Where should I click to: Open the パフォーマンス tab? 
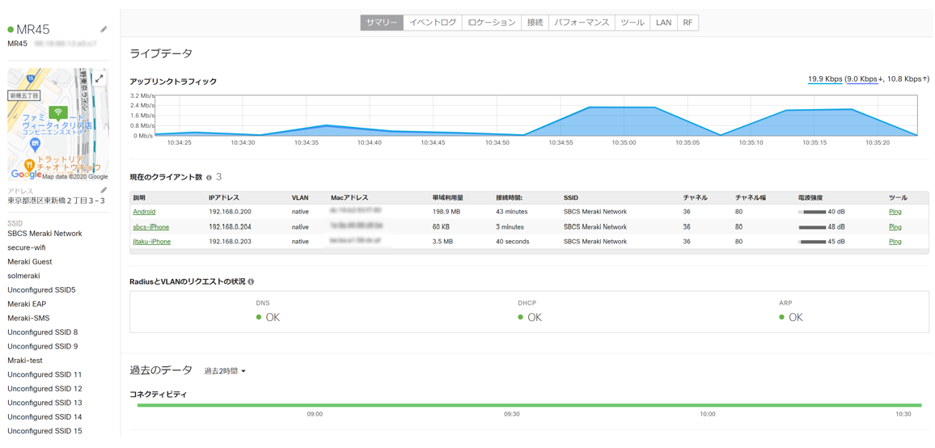click(582, 23)
